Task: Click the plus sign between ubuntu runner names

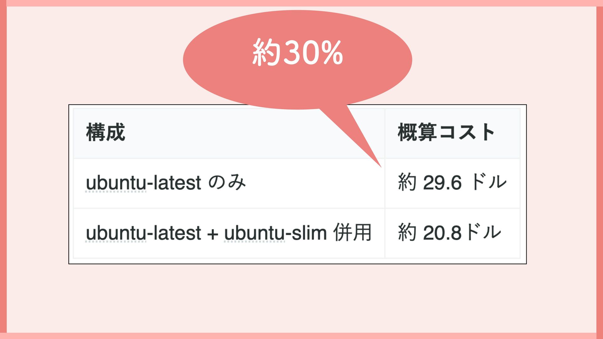Action: coord(213,234)
